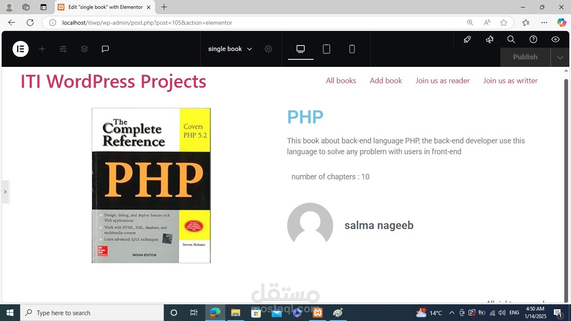The image size is (571, 321).
Task: Open the notification center icon
Action: click(x=558, y=313)
